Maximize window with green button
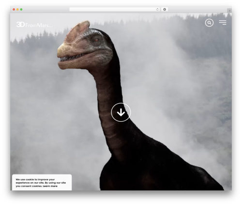This screenshot has height=205, width=242. coord(21,10)
